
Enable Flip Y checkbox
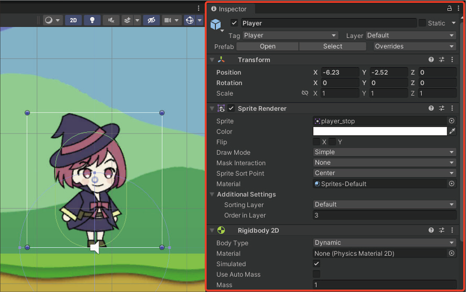pos(332,142)
